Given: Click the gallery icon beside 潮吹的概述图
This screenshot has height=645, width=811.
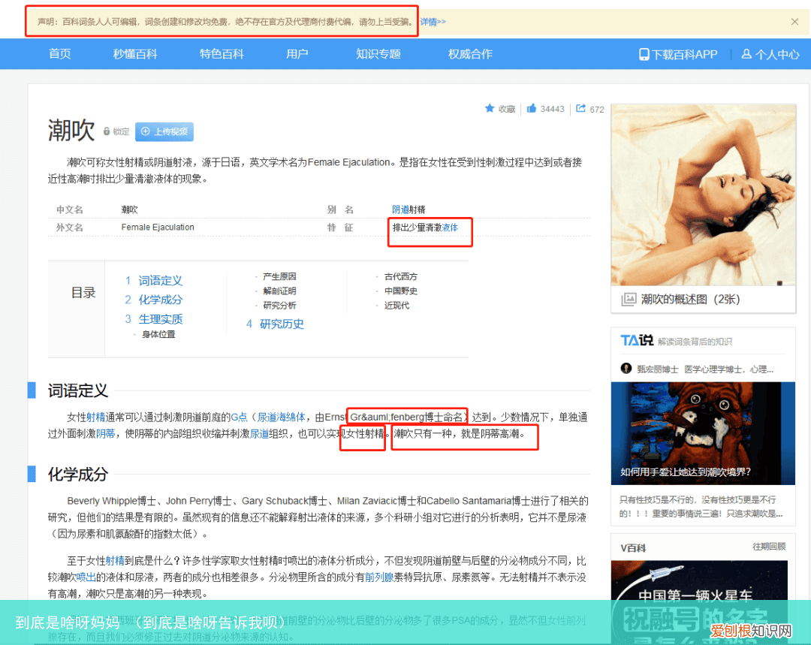Looking at the screenshot, I should pyautogui.click(x=629, y=299).
